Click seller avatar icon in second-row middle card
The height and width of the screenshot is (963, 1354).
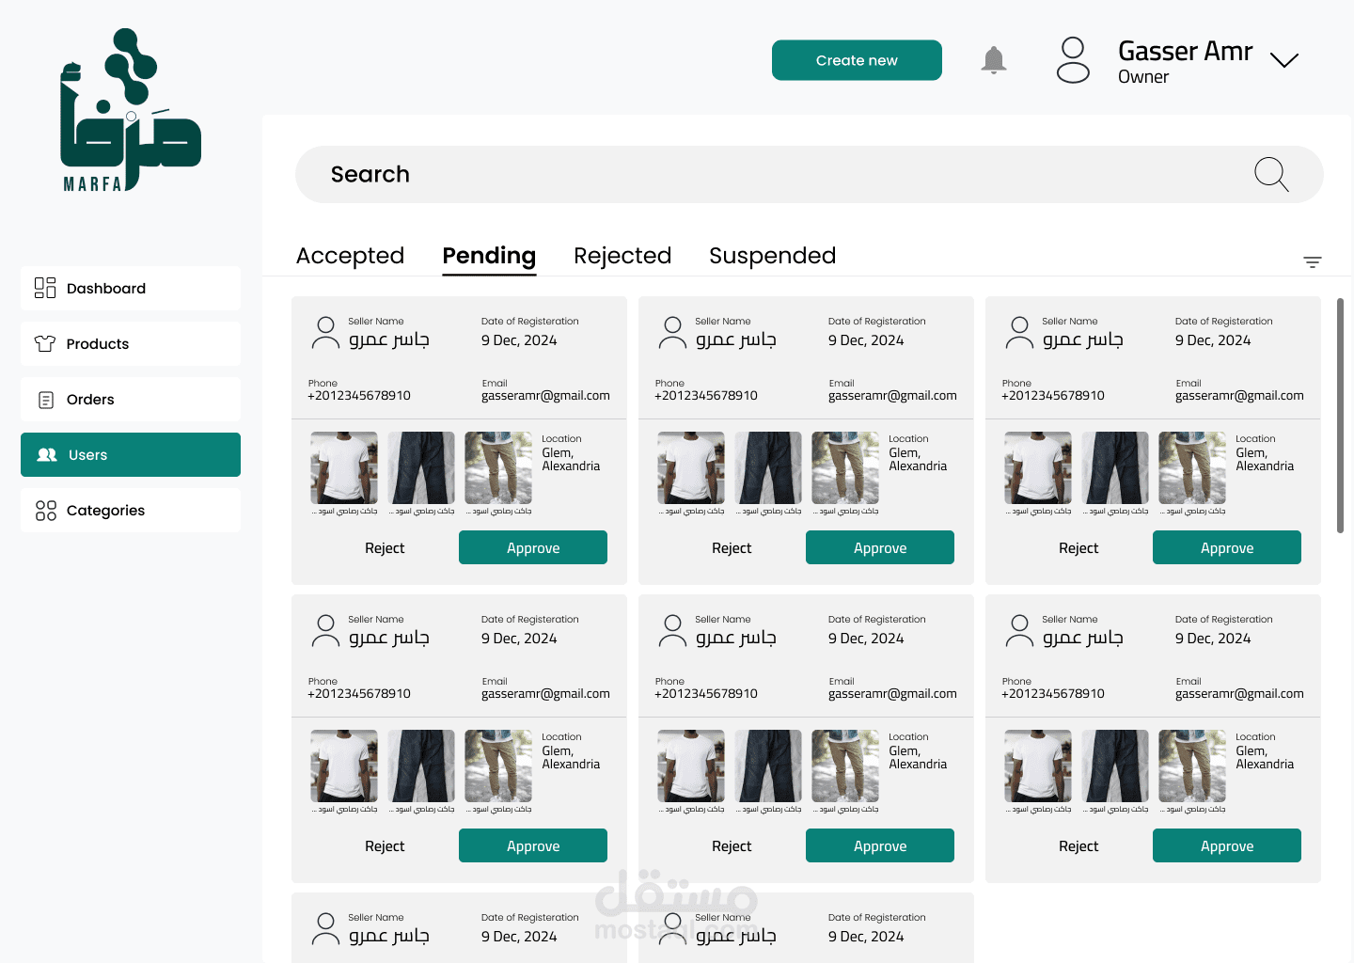(672, 631)
